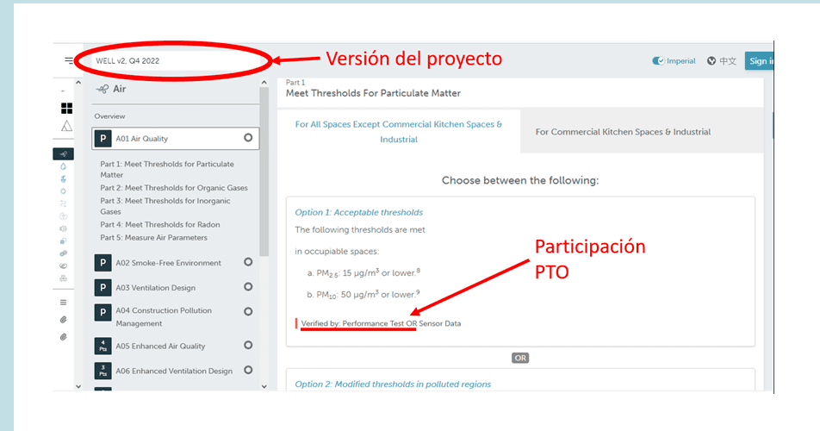Image resolution: width=820 pixels, height=431 pixels.
Task: Switch to For All Spaces Except Commercial Kitchen tab
Action: point(399,131)
